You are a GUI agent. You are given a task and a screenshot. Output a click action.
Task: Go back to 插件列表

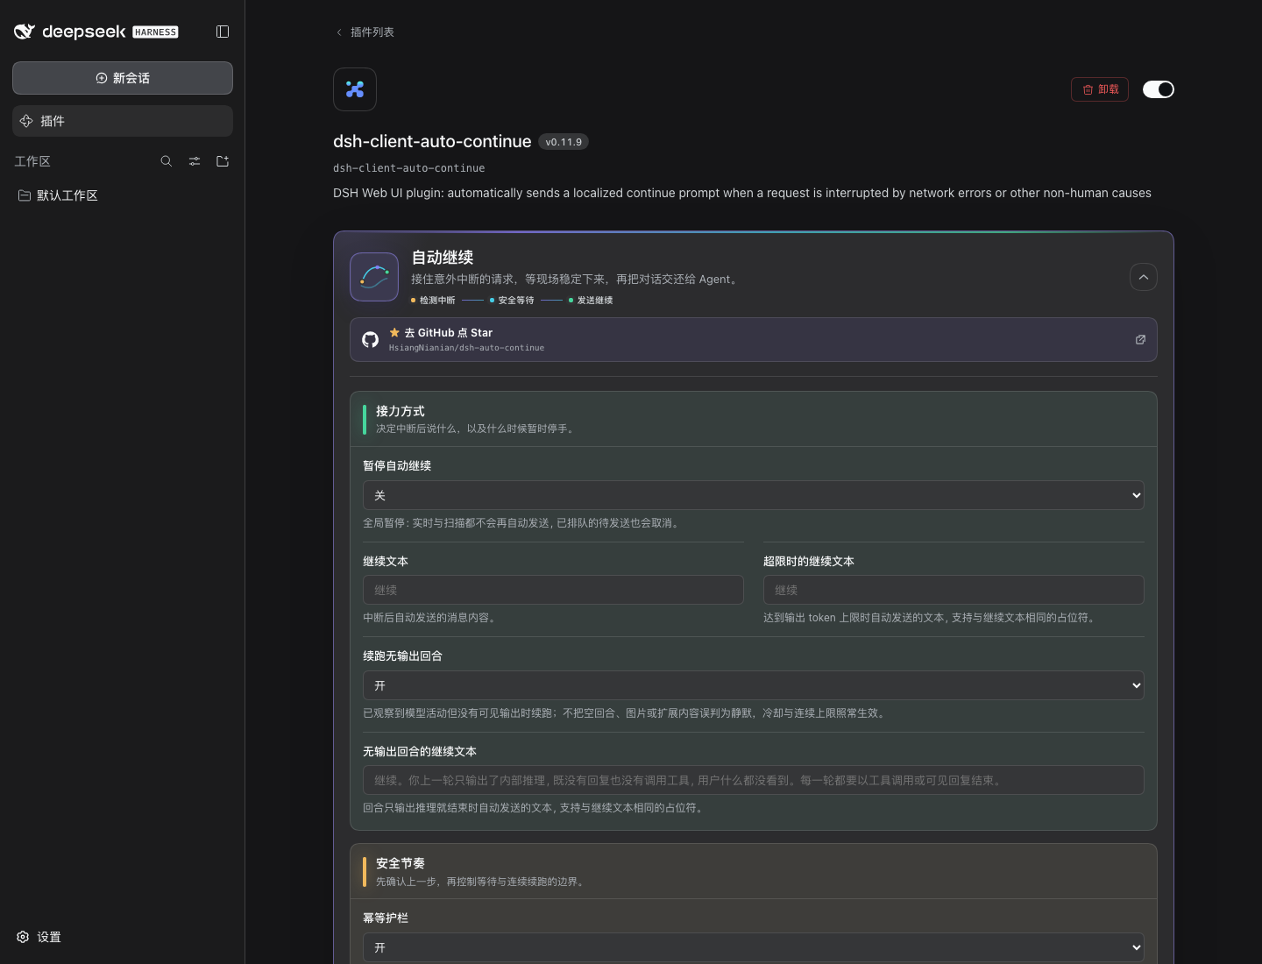click(x=365, y=32)
